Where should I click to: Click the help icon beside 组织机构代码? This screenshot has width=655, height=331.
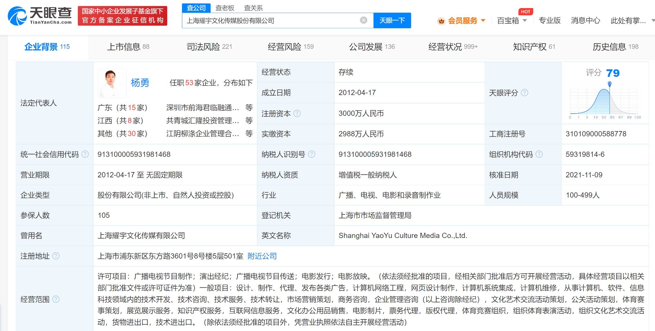coord(539,154)
